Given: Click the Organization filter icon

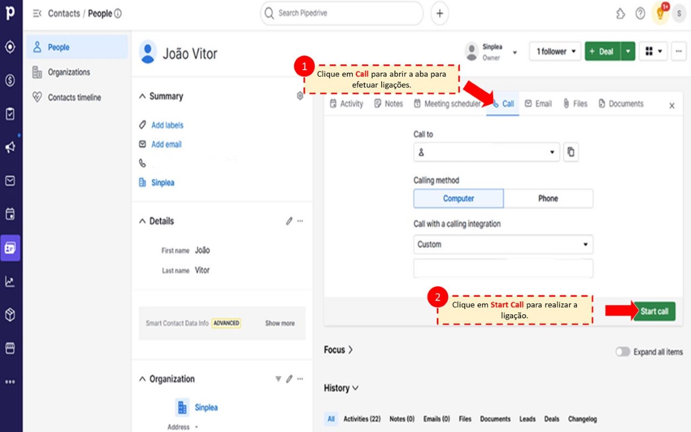Looking at the screenshot, I should 279,379.
